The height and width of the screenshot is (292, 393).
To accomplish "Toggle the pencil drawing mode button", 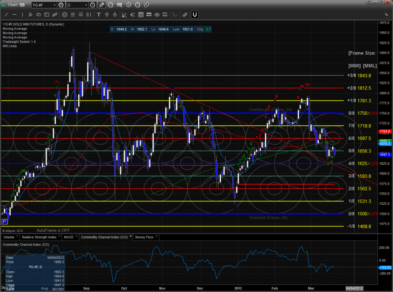I will click(x=101, y=5).
